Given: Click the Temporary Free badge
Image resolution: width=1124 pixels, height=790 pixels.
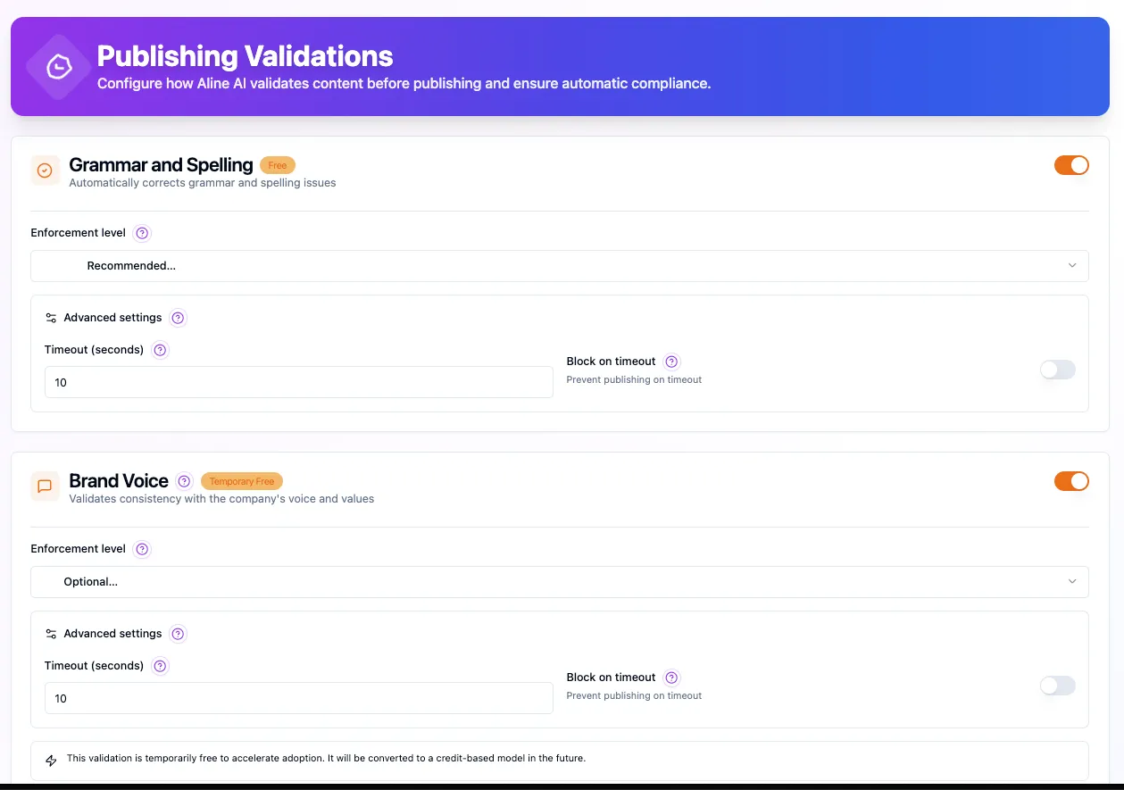Looking at the screenshot, I should [242, 481].
